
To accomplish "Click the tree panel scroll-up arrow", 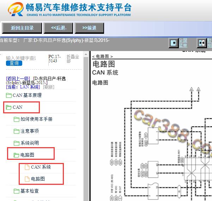I will pos(86,54).
